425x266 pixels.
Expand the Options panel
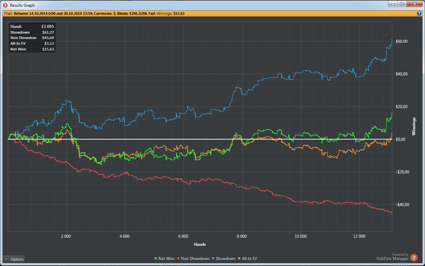14,259
